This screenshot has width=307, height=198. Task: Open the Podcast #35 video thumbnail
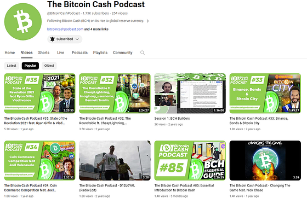39,94
